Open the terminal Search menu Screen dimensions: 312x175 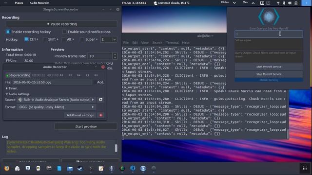[157, 43]
